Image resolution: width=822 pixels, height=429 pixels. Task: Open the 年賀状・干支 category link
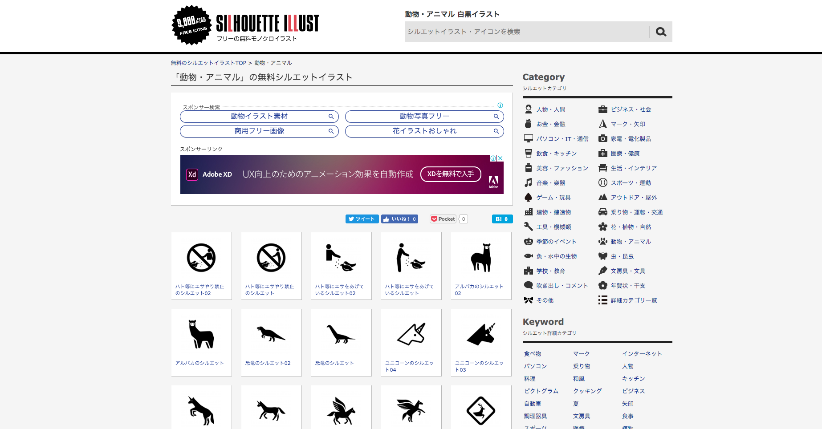pyautogui.click(x=628, y=286)
